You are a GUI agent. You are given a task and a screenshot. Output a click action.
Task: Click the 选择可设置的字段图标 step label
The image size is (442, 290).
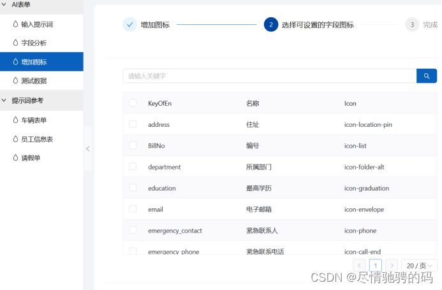click(318, 25)
